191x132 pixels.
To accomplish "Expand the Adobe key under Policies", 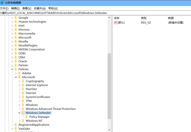I will [16, 73].
